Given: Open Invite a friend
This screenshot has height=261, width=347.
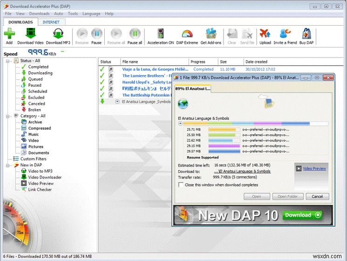Looking at the screenshot, I should click(x=285, y=34).
